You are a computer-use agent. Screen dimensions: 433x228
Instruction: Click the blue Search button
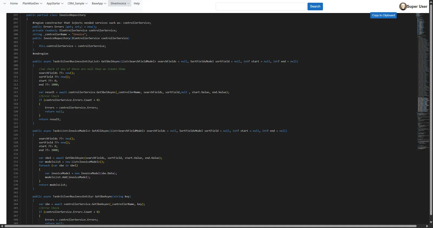point(315,6)
